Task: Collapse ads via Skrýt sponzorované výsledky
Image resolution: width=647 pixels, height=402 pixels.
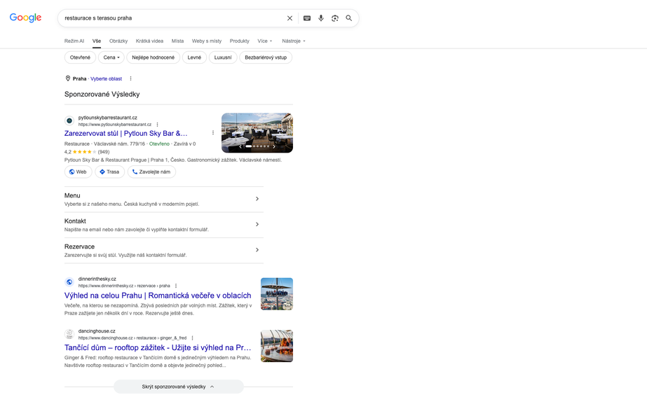Action: point(178,387)
